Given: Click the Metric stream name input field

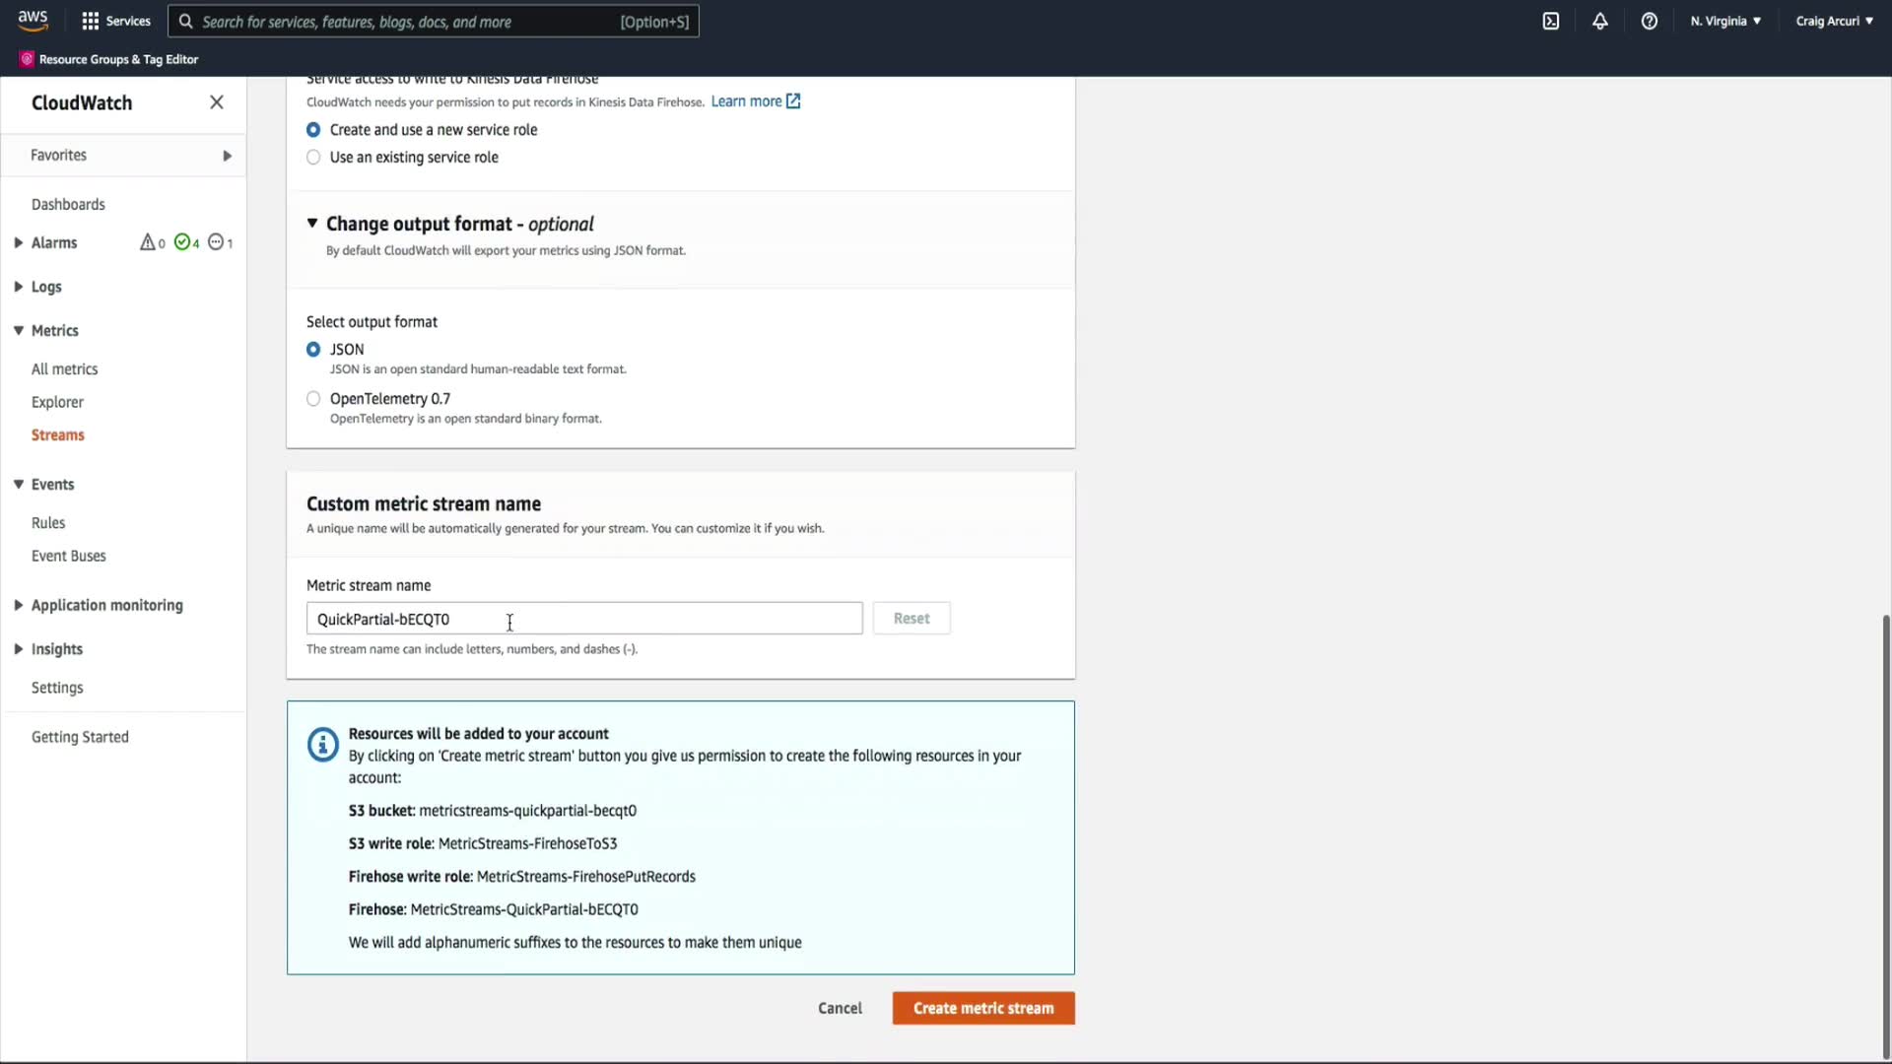Looking at the screenshot, I should tap(583, 619).
